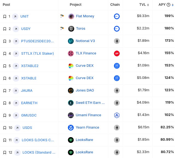Open the JAURA pool link
Image resolution: width=175 pixels, height=158 pixels.
coord(27,90)
